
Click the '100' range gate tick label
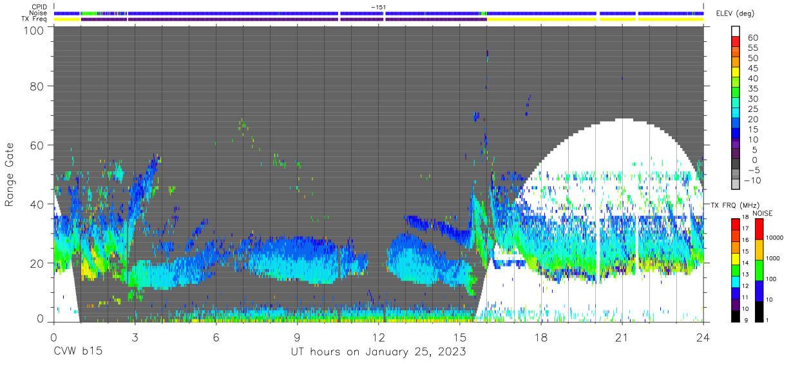[33, 30]
